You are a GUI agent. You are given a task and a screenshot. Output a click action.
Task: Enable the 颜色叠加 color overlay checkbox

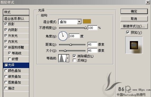(6, 71)
